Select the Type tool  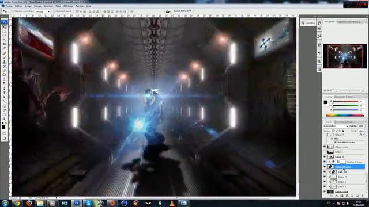coord(5,93)
